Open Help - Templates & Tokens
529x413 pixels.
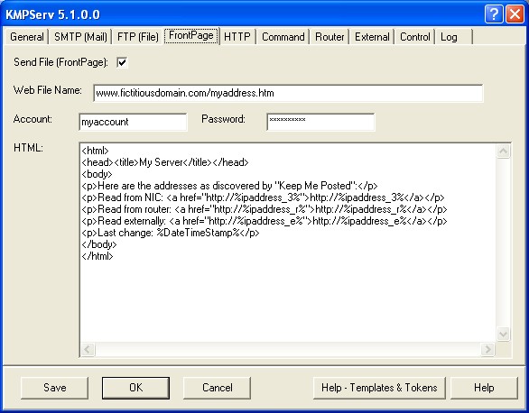(x=379, y=388)
